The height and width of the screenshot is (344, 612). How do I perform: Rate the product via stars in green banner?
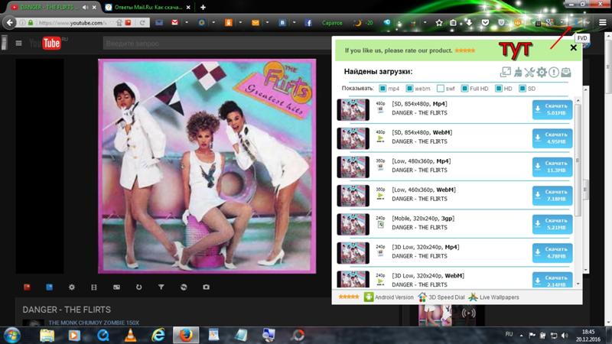click(465, 50)
